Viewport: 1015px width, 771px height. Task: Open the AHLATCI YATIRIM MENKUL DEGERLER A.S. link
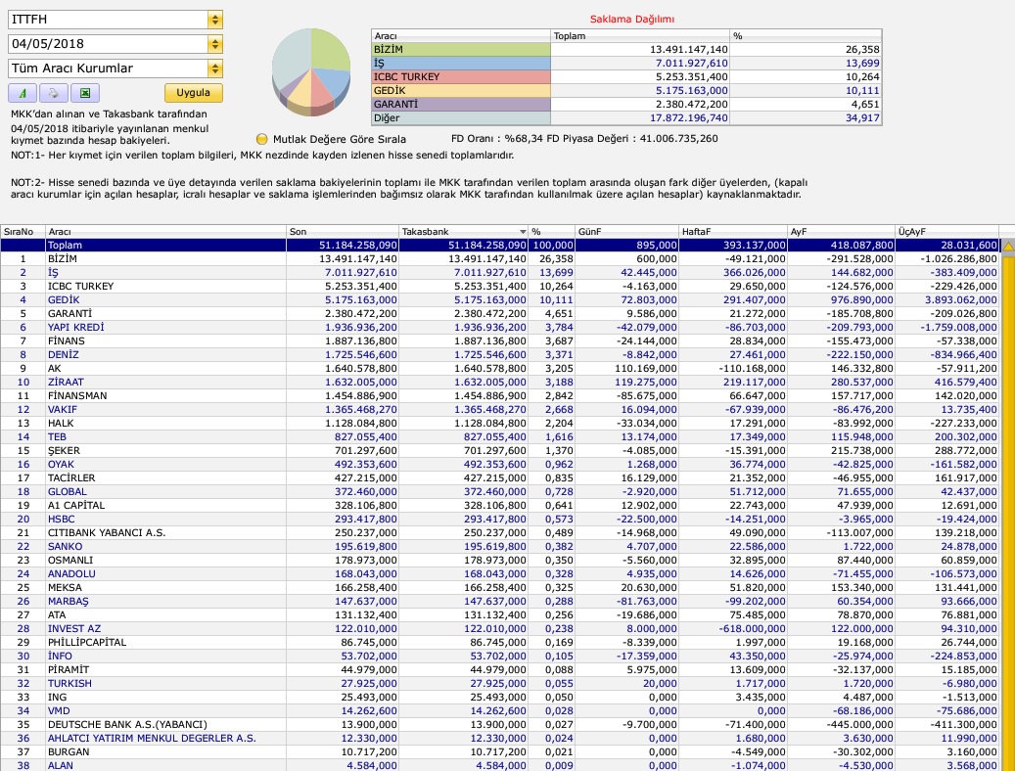point(152,738)
